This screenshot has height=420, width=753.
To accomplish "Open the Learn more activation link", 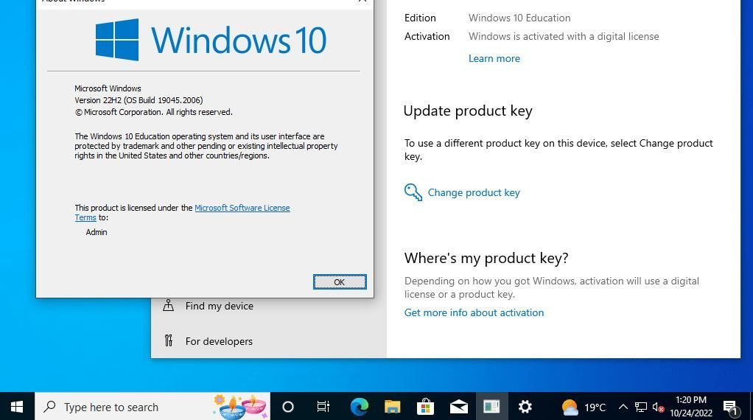I will pyautogui.click(x=494, y=58).
